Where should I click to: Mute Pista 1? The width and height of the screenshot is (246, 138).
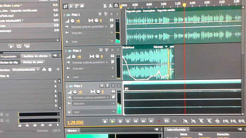(x=100, y=14)
